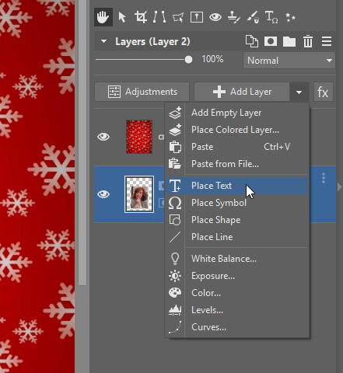Screen dimensions: 343x373
Task: Select the red snowflake layer thumbnail
Action: tap(139, 137)
